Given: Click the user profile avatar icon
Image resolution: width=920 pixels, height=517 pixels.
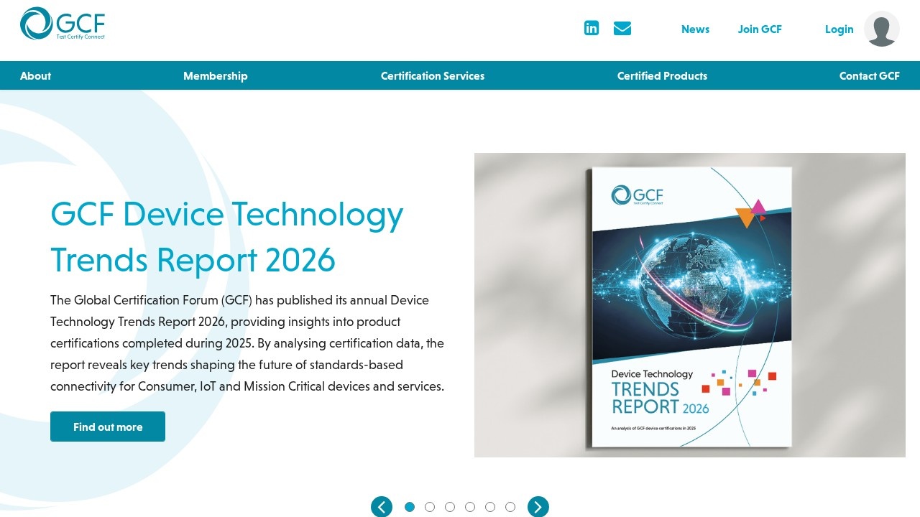Looking at the screenshot, I should coord(881,29).
